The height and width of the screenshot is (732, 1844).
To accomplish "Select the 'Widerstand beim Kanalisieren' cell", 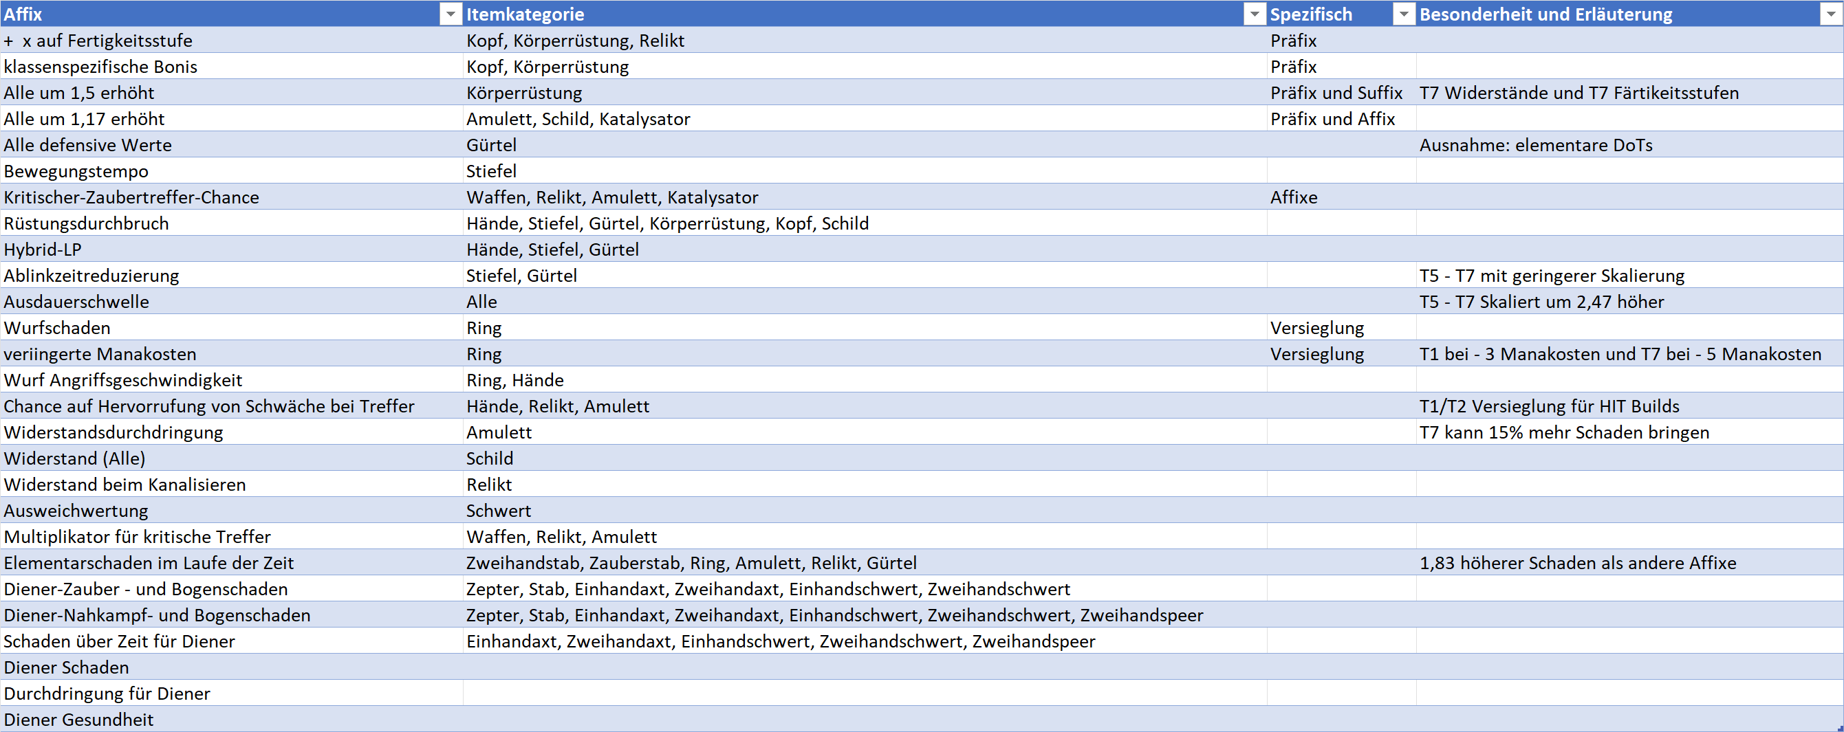I will [x=231, y=485].
